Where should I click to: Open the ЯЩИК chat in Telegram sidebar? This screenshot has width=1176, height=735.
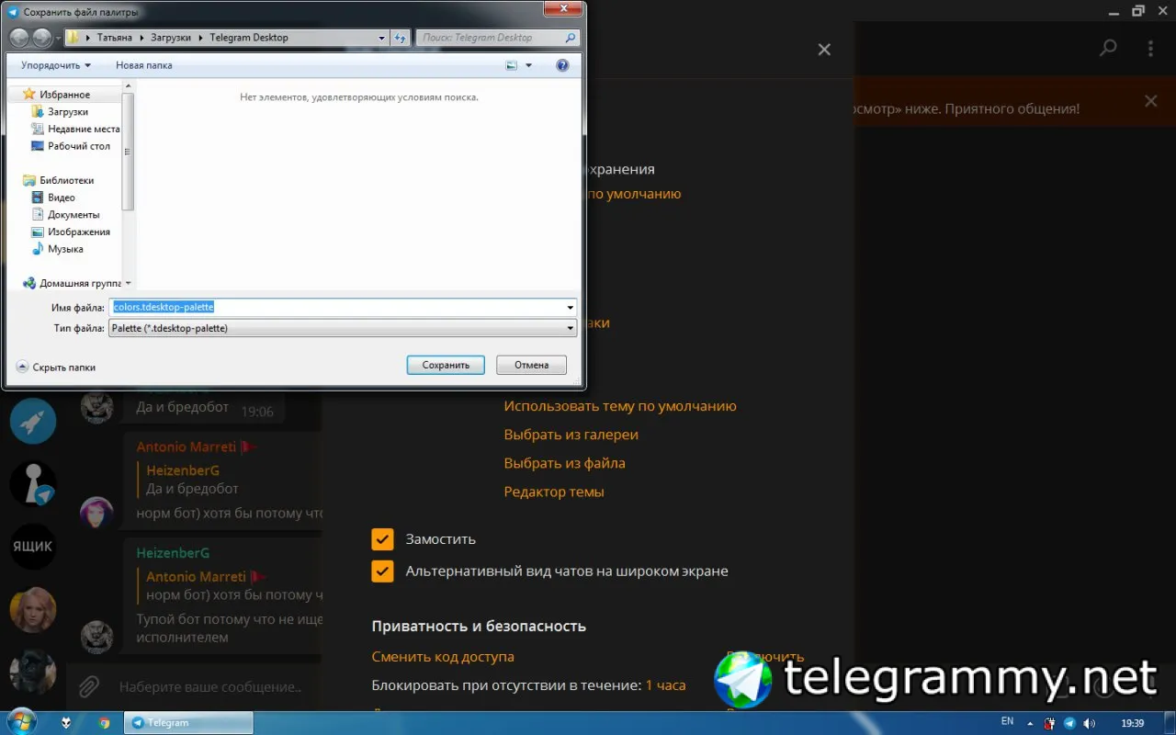click(33, 547)
